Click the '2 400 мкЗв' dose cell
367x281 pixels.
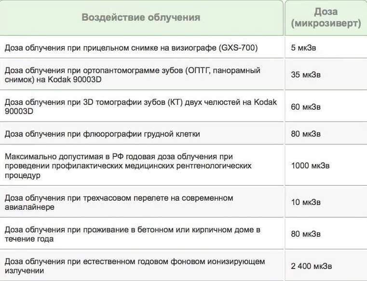click(326, 266)
